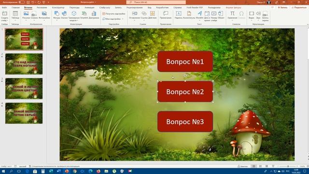Switch to reading view icon
Image resolution: width=309 pixels, height=174 pixels.
coord(267,166)
